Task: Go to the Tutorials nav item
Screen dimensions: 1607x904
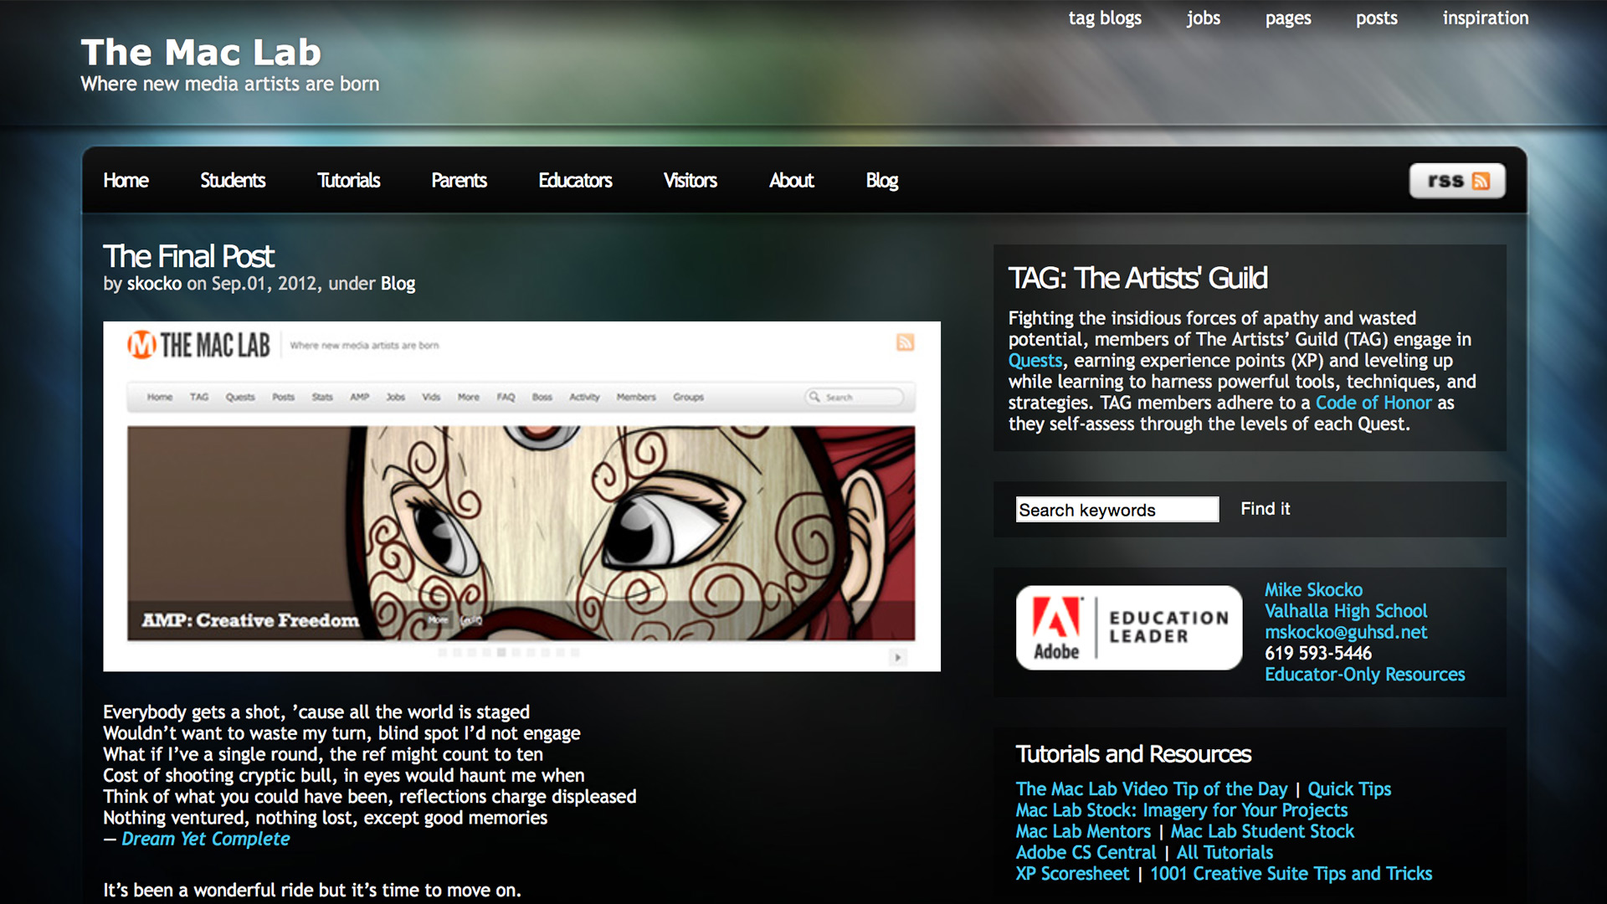Action: coord(348,181)
